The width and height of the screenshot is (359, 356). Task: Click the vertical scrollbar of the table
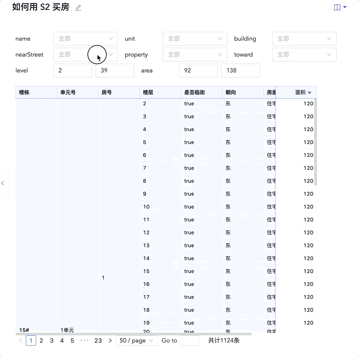pos(316,142)
